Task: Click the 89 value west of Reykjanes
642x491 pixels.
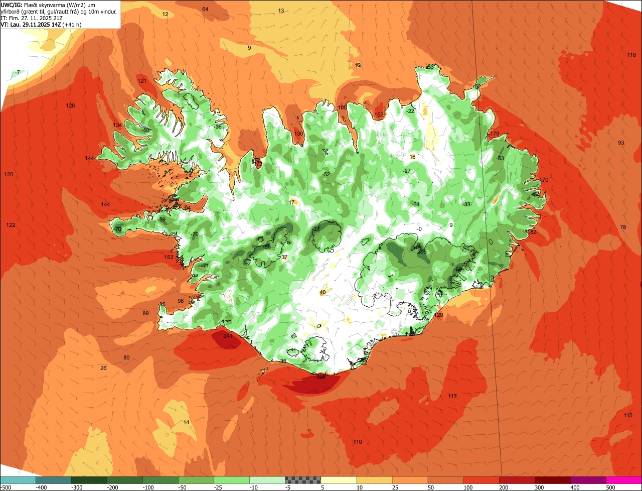Action: tap(145, 314)
